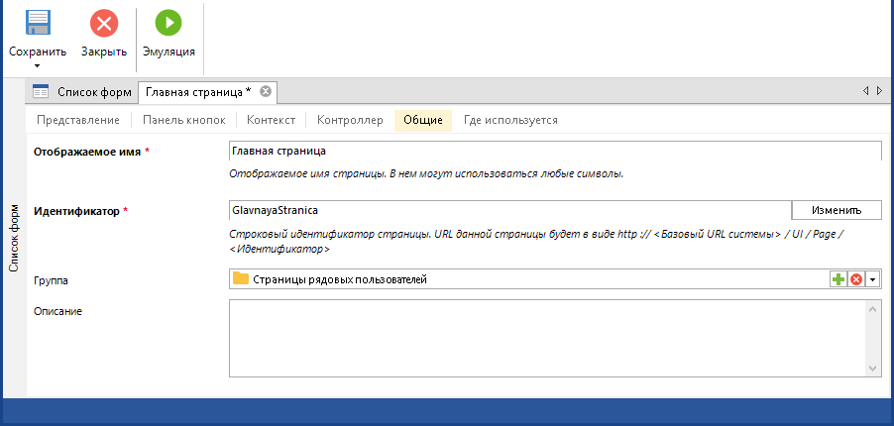Add a group with green plus icon

pyautogui.click(x=838, y=280)
